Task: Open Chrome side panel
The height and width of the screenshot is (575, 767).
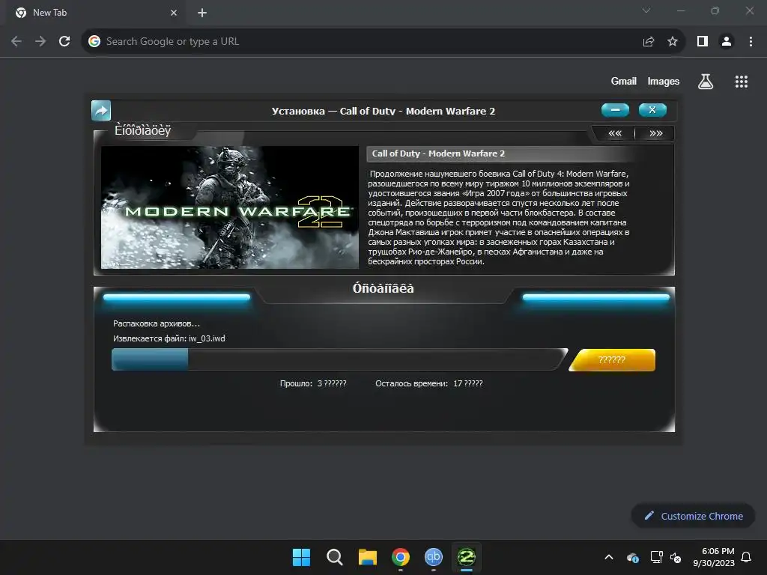Action: pos(703,42)
